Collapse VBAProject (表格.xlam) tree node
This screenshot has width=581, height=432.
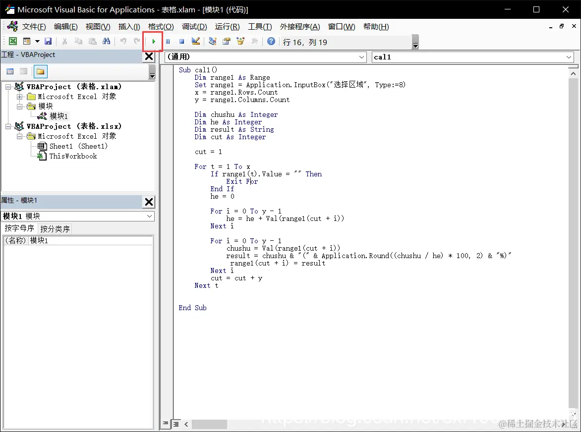click(x=8, y=87)
